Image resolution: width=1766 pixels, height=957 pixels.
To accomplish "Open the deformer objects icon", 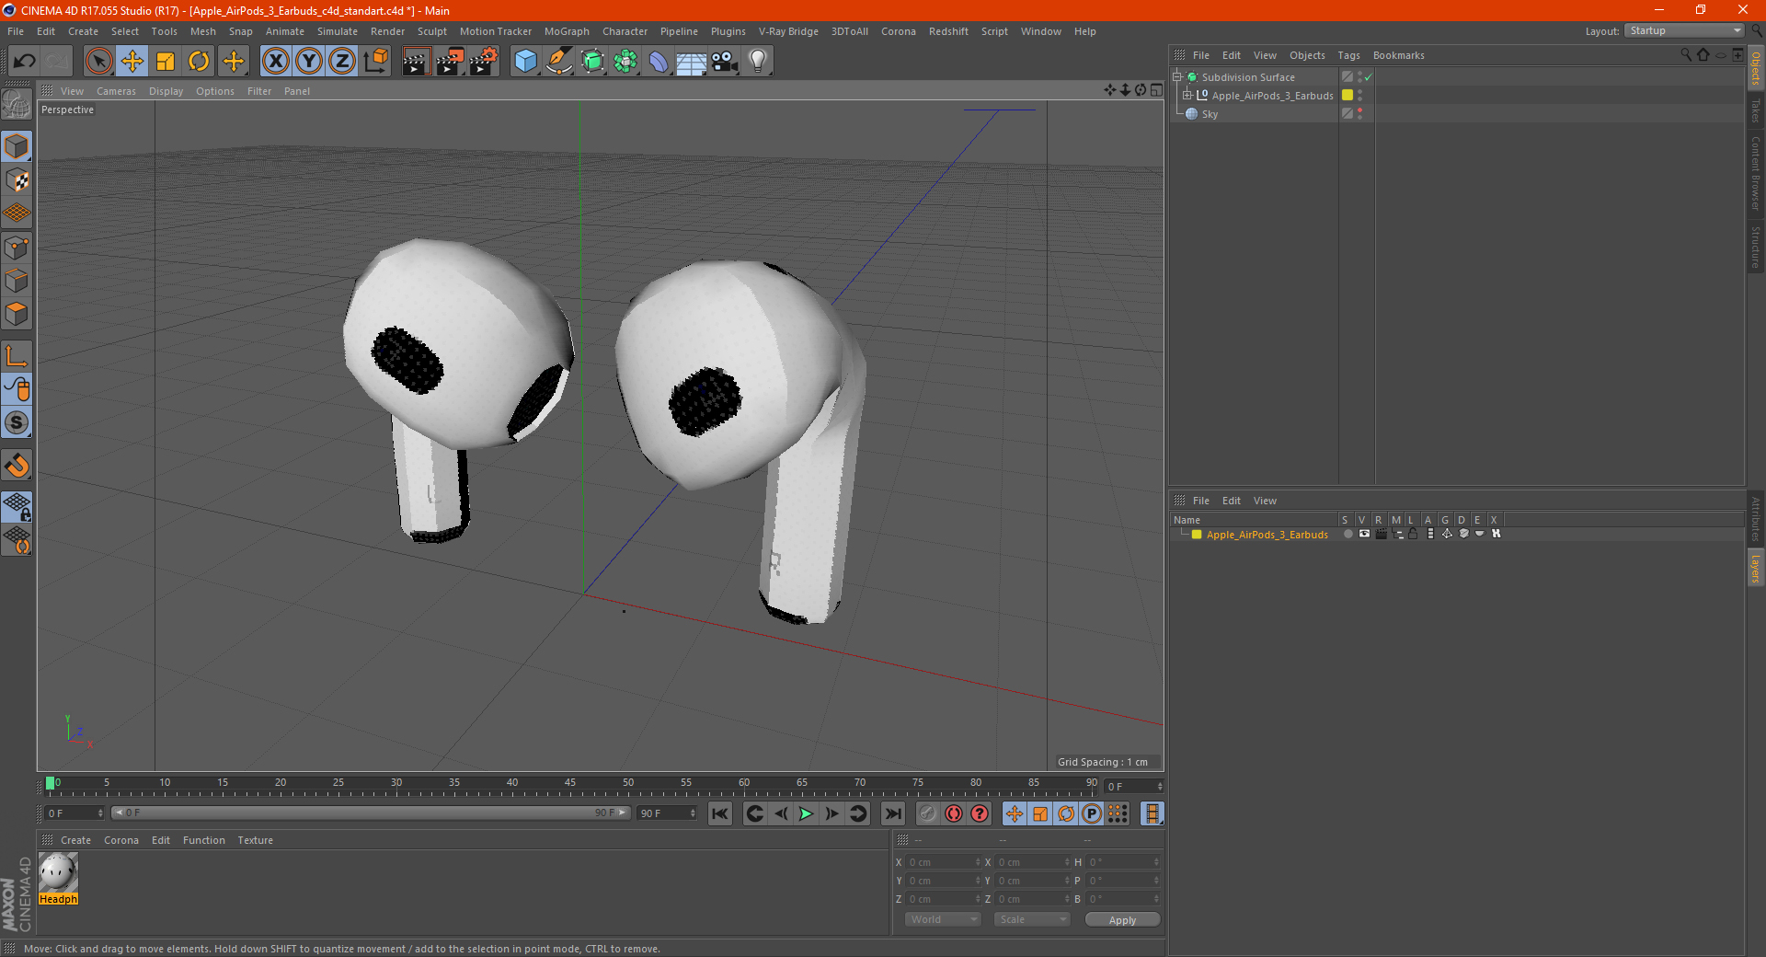I will point(659,62).
